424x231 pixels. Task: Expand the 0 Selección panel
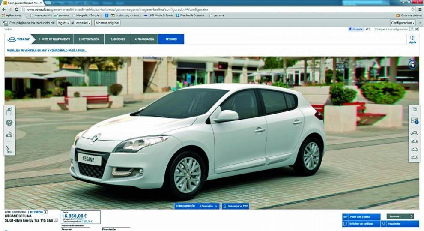pyautogui.click(x=208, y=206)
